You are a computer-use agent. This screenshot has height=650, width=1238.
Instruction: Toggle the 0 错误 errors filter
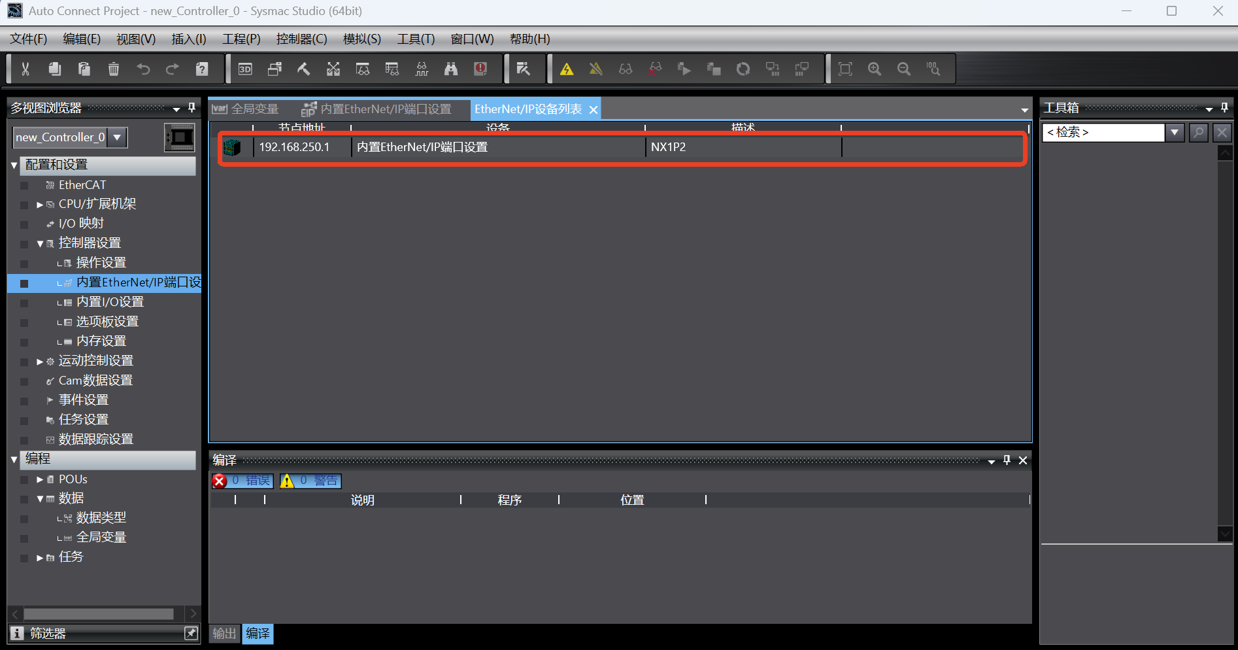(243, 481)
